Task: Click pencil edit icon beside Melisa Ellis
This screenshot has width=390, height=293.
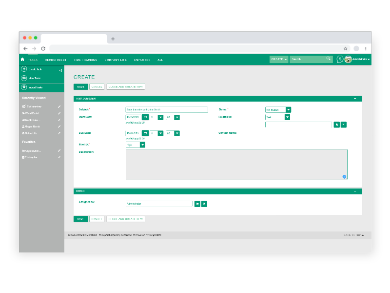Action: pos(59,133)
